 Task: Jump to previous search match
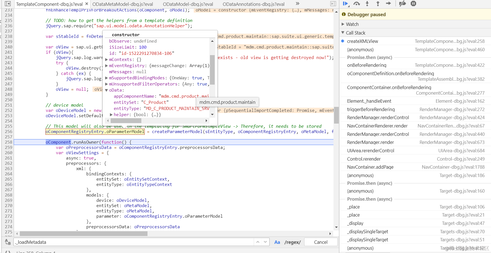point(258,242)
